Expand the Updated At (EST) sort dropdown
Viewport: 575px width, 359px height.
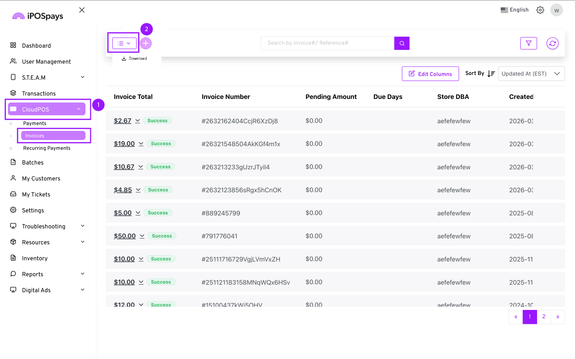(x=531, y=74)
